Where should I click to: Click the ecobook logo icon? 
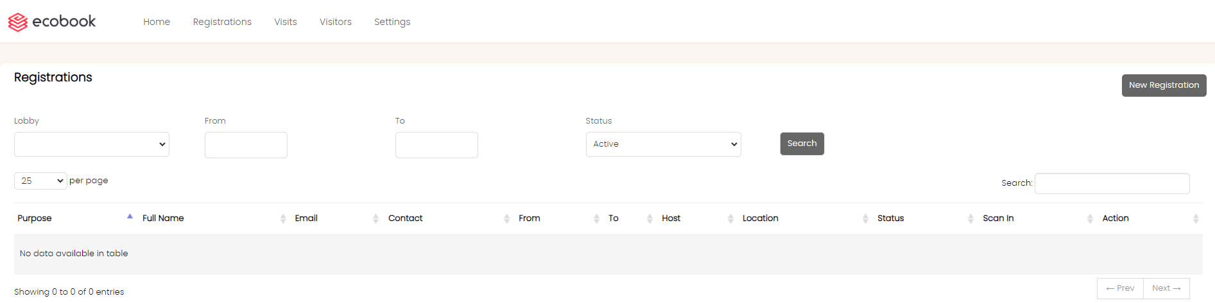point(18,22)
